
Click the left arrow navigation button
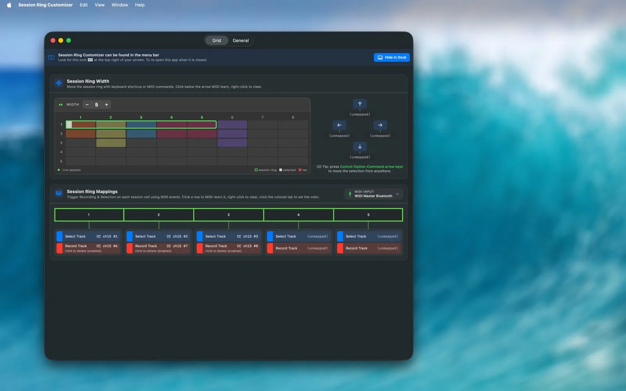tap(339, 125)
